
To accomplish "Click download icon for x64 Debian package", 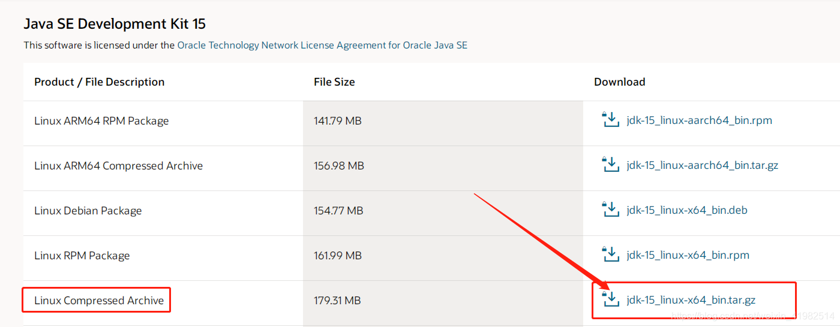I will pos(610,210).
